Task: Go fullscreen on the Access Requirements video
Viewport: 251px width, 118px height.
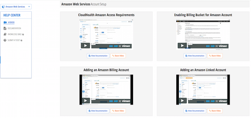Action: 120,46
